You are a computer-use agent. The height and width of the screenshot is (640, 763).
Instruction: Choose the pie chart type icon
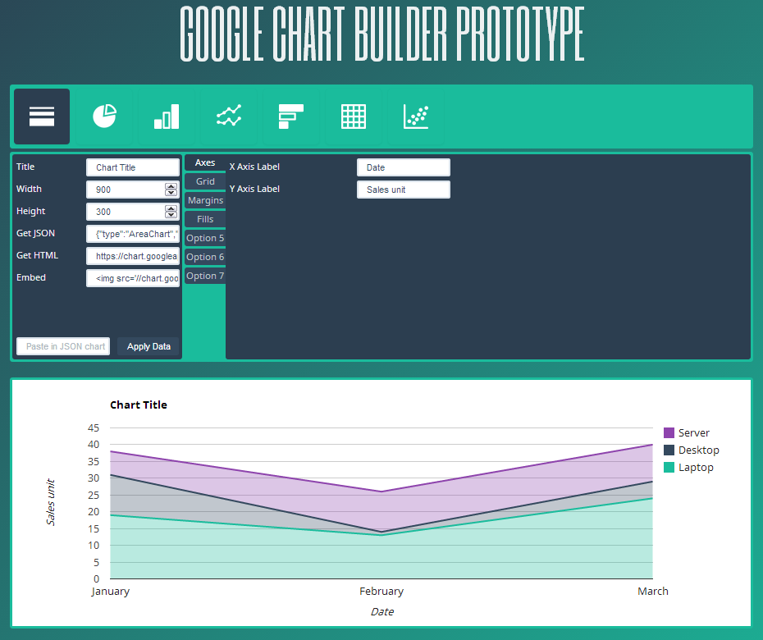pos(104,117)
